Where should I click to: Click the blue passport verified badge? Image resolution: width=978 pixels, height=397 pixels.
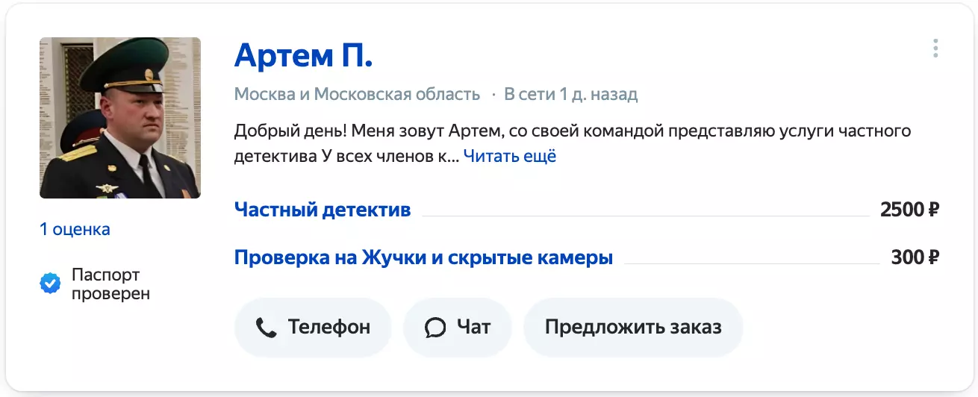tap(50, 284)
